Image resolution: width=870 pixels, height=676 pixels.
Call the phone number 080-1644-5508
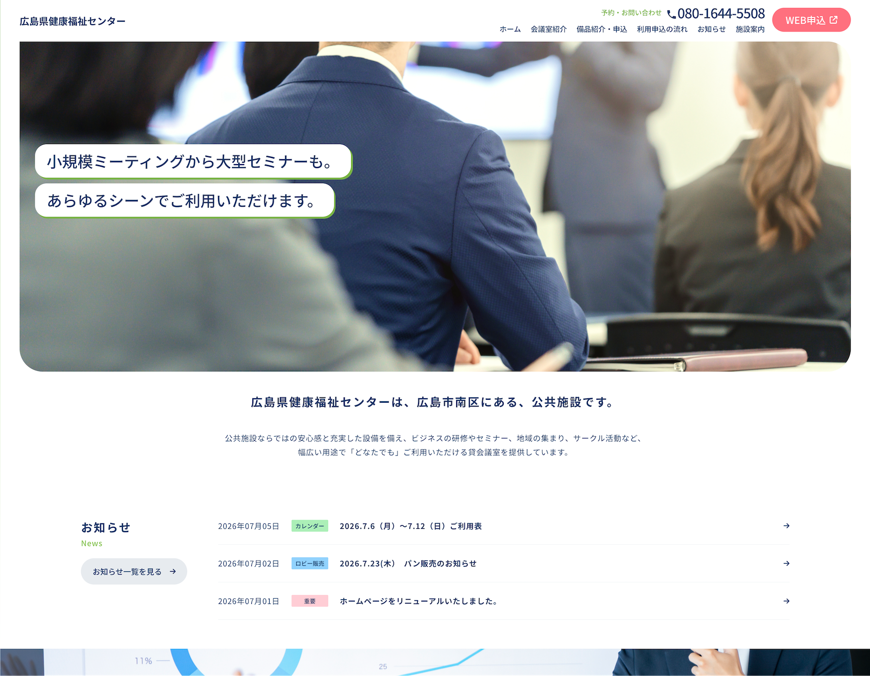(x=721, y=14)
